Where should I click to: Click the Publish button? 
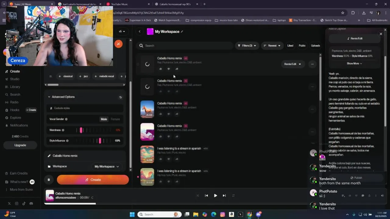pos(356,178)
